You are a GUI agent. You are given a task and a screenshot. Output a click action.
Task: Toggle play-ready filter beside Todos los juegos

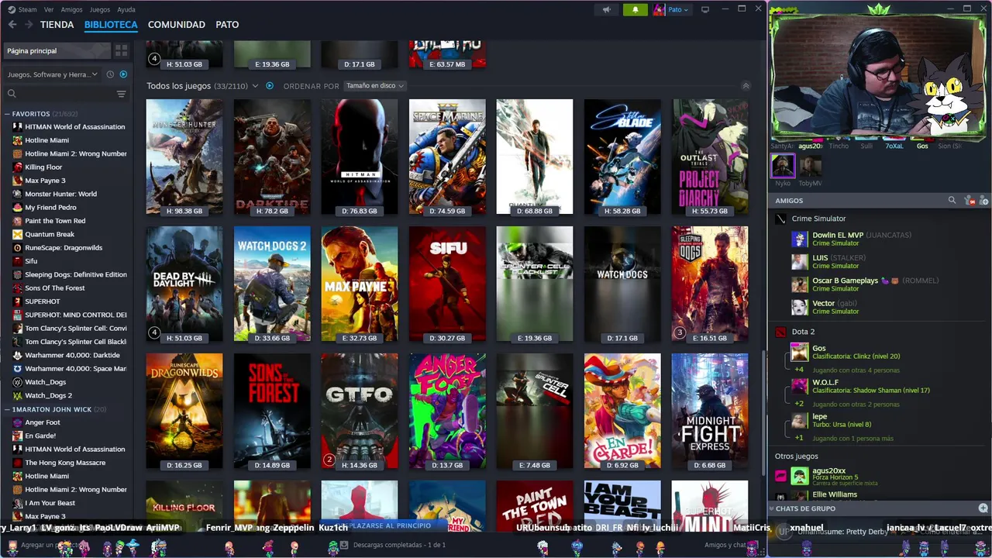point(270,85)
